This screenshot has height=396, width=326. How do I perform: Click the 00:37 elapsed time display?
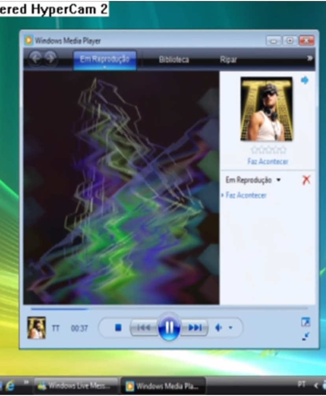(x=79, y=328)
